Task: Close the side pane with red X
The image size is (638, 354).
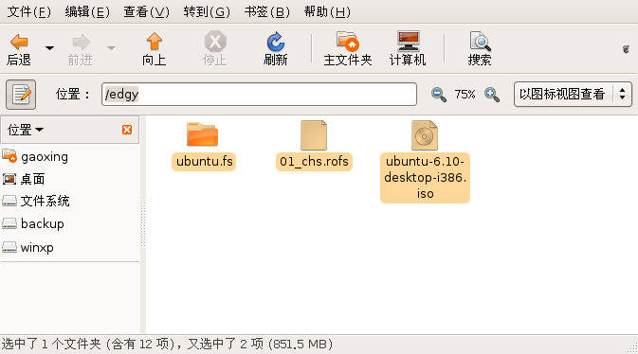Action: pos(127,130)
